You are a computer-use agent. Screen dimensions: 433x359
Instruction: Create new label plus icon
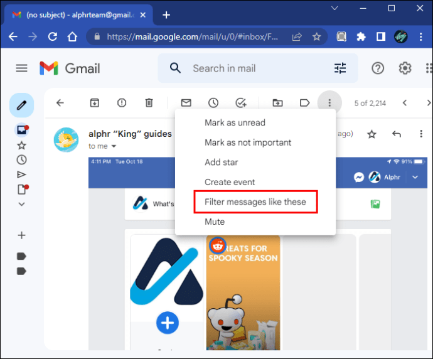click(x=21, y=235)
